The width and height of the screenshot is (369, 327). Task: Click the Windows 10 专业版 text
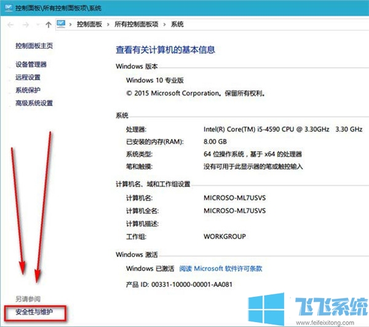click(x=154, y=81)
